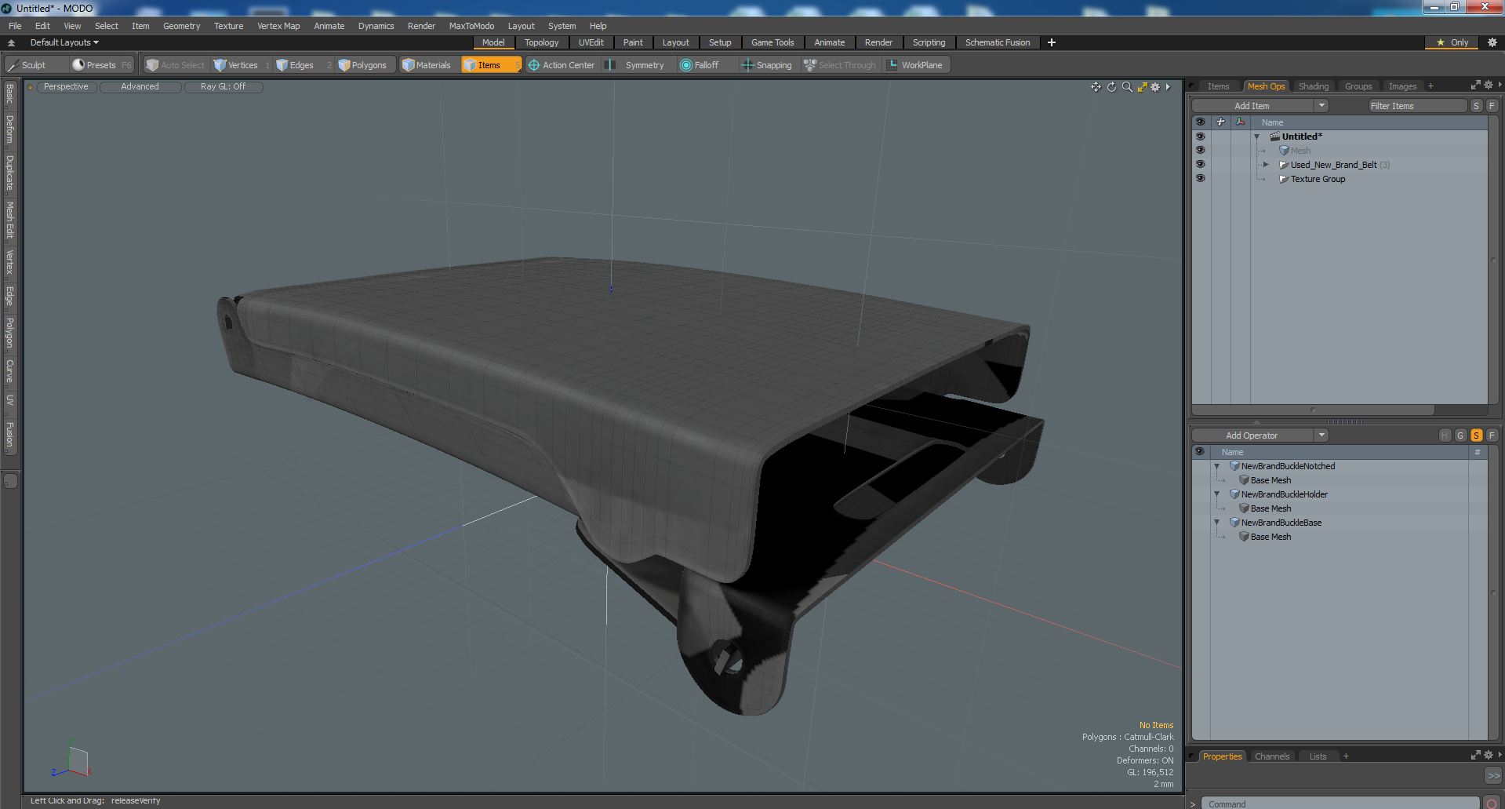Switch to Edges selection mode
The height and width of the screenshot is (809, 1505).
pyautogui.click(x=302, y=65)
